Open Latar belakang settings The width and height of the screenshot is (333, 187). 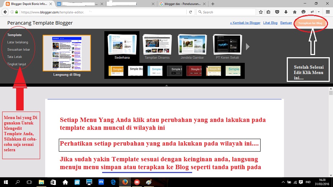click(18, 42)
